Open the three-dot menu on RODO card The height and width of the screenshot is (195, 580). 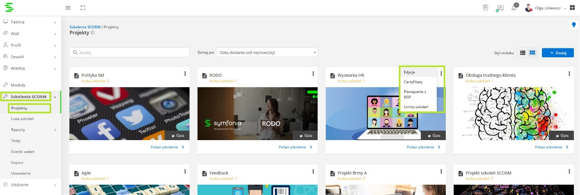click(313, 74)
